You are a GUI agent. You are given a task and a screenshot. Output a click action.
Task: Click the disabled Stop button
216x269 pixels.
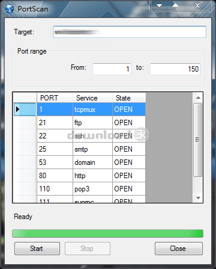[x=88, y=249]
